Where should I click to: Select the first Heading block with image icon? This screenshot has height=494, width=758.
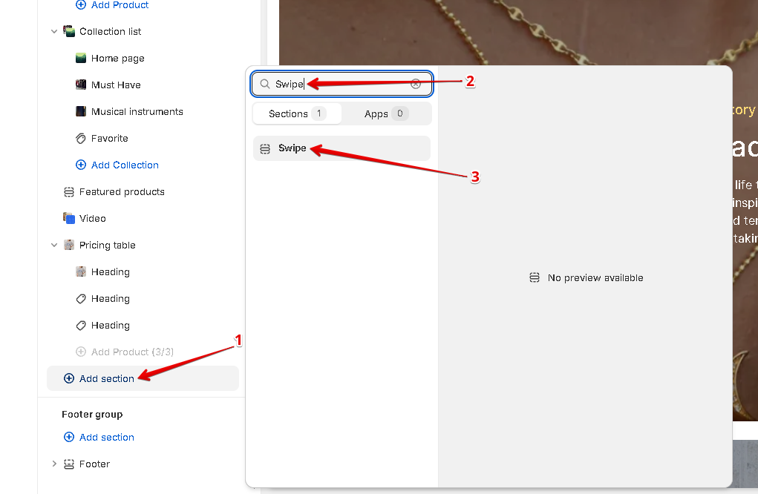(110, 272)
